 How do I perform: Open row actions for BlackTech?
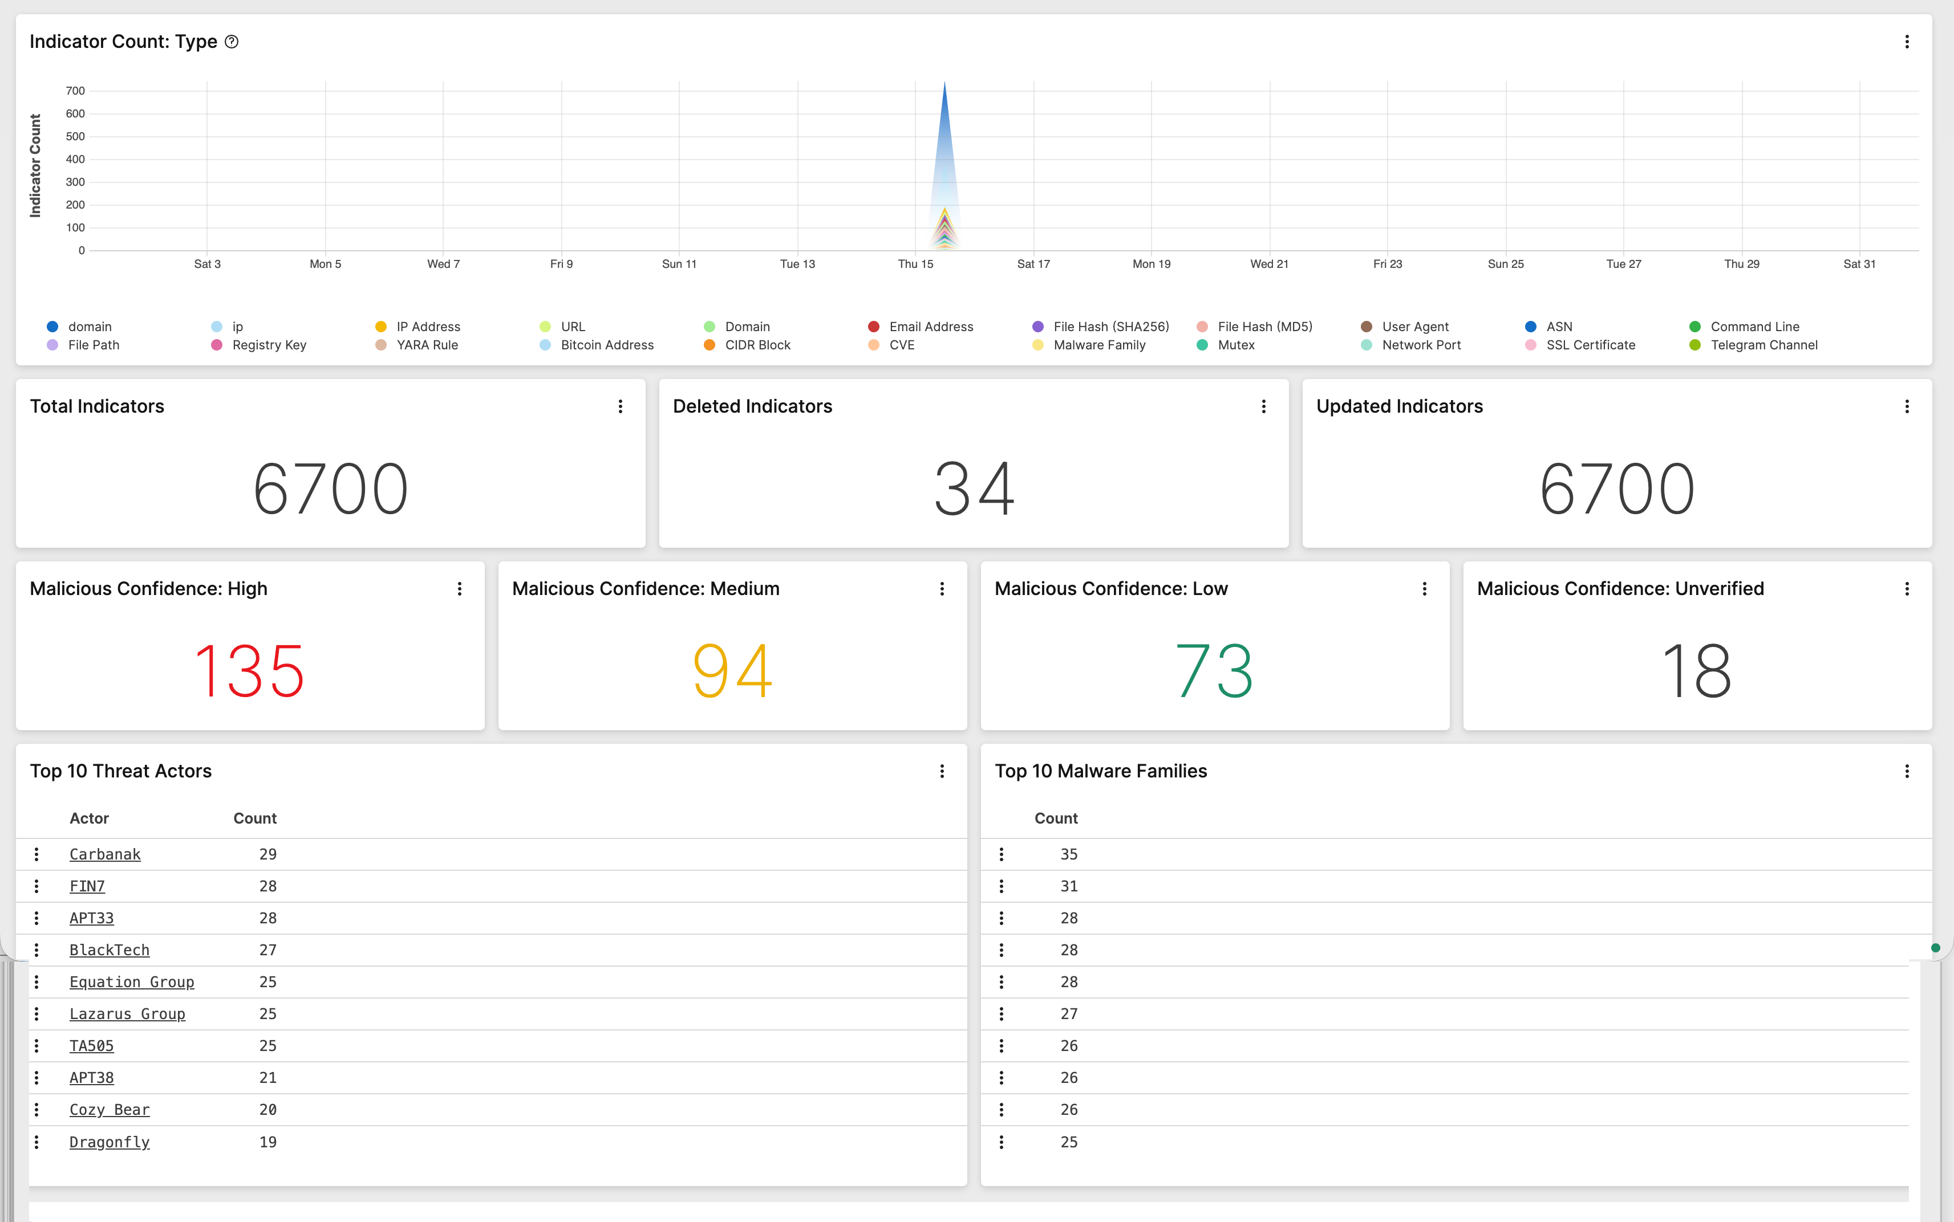[37, 951]
